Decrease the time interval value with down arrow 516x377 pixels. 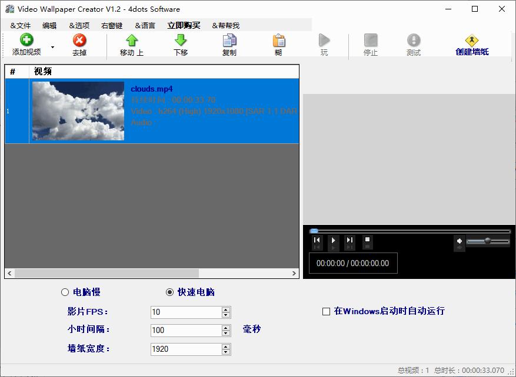(226, 333)
